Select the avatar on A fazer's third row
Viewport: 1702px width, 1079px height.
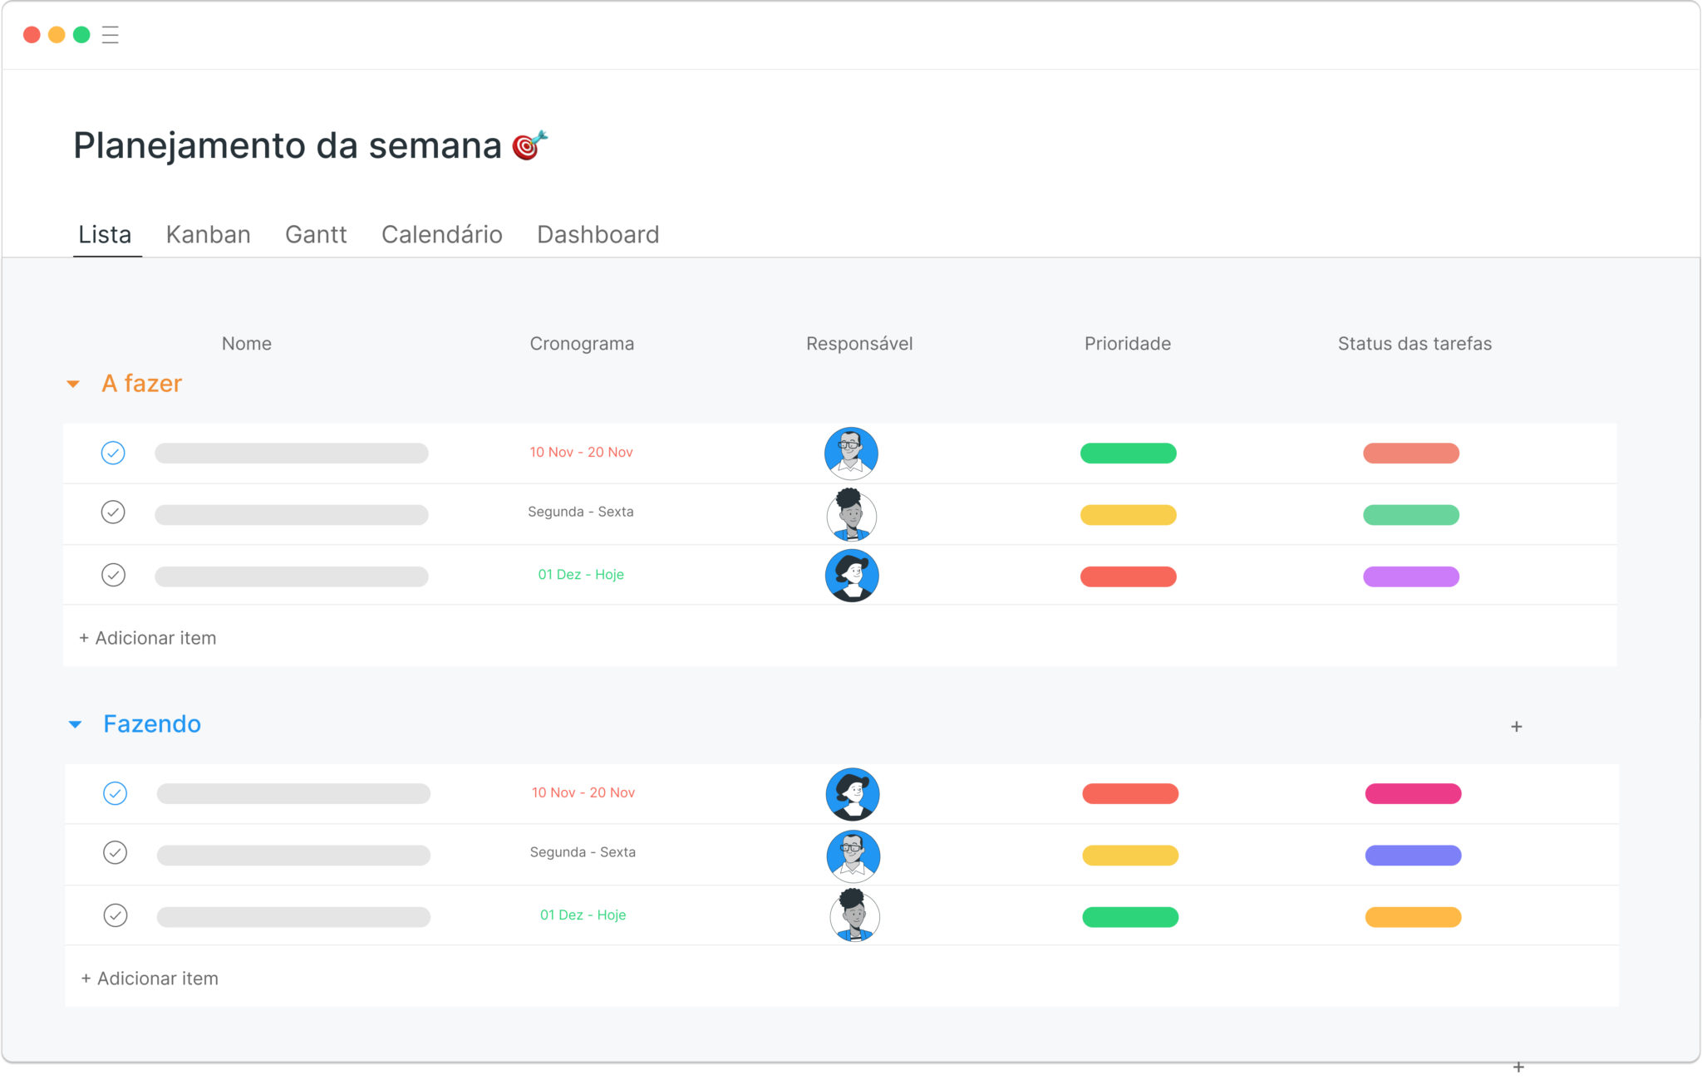[x=852, y=576]
